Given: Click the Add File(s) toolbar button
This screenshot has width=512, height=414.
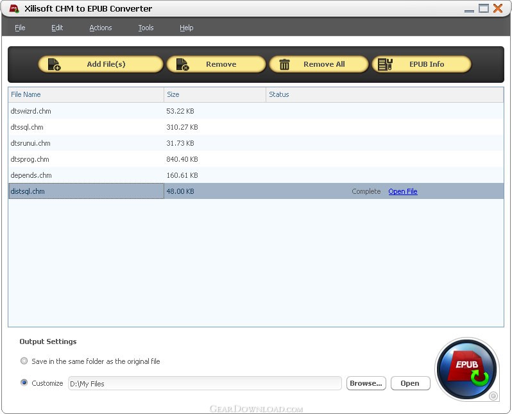Looking at the screenshot, I should point(100,64).
